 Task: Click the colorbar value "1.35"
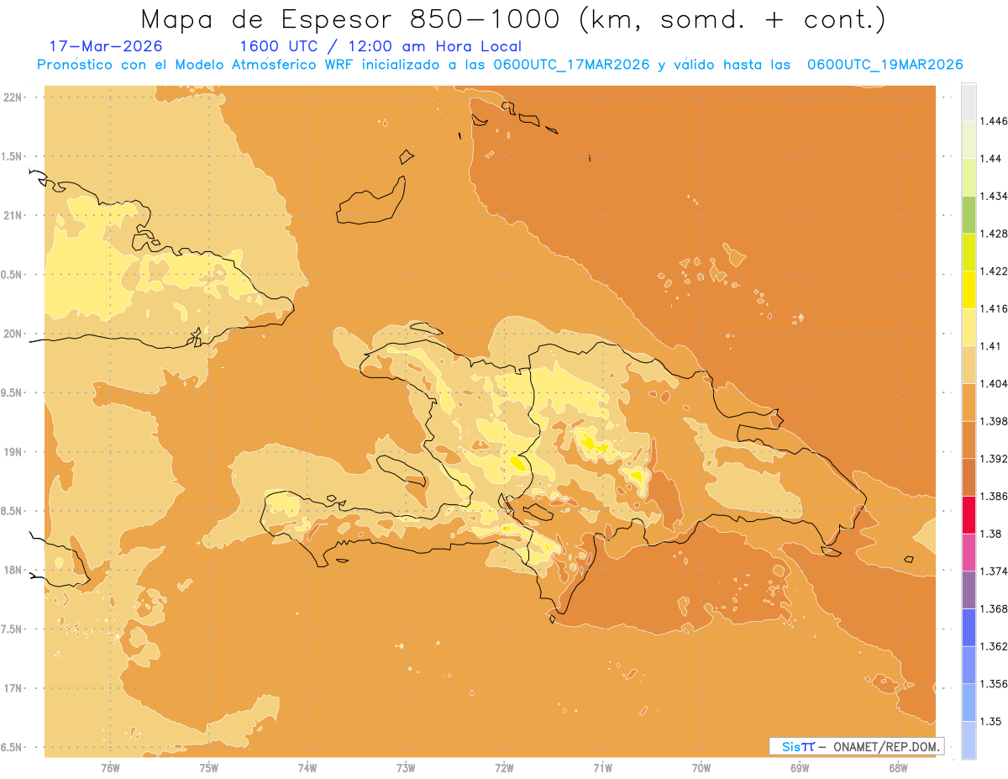pos(992,721)
